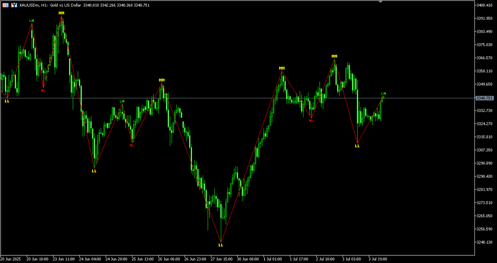This screenshot has height=263, width=497.
Task: Click the 3290.430 price scale value
Action: (x=484, y=176)
